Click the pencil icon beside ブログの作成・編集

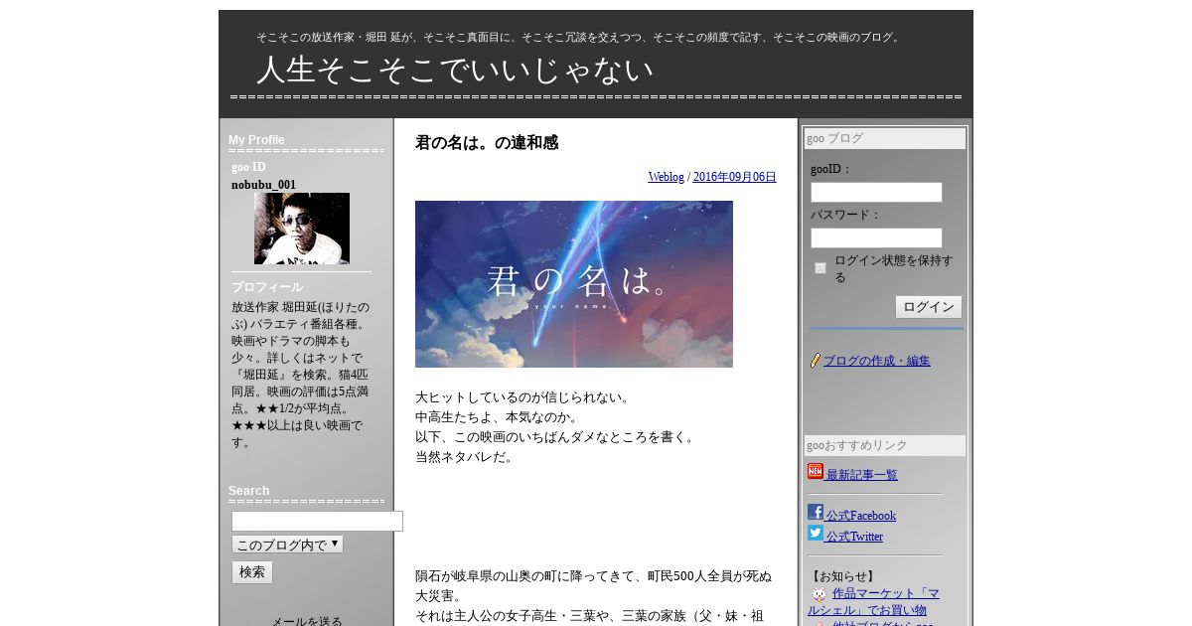click(816, 361)
